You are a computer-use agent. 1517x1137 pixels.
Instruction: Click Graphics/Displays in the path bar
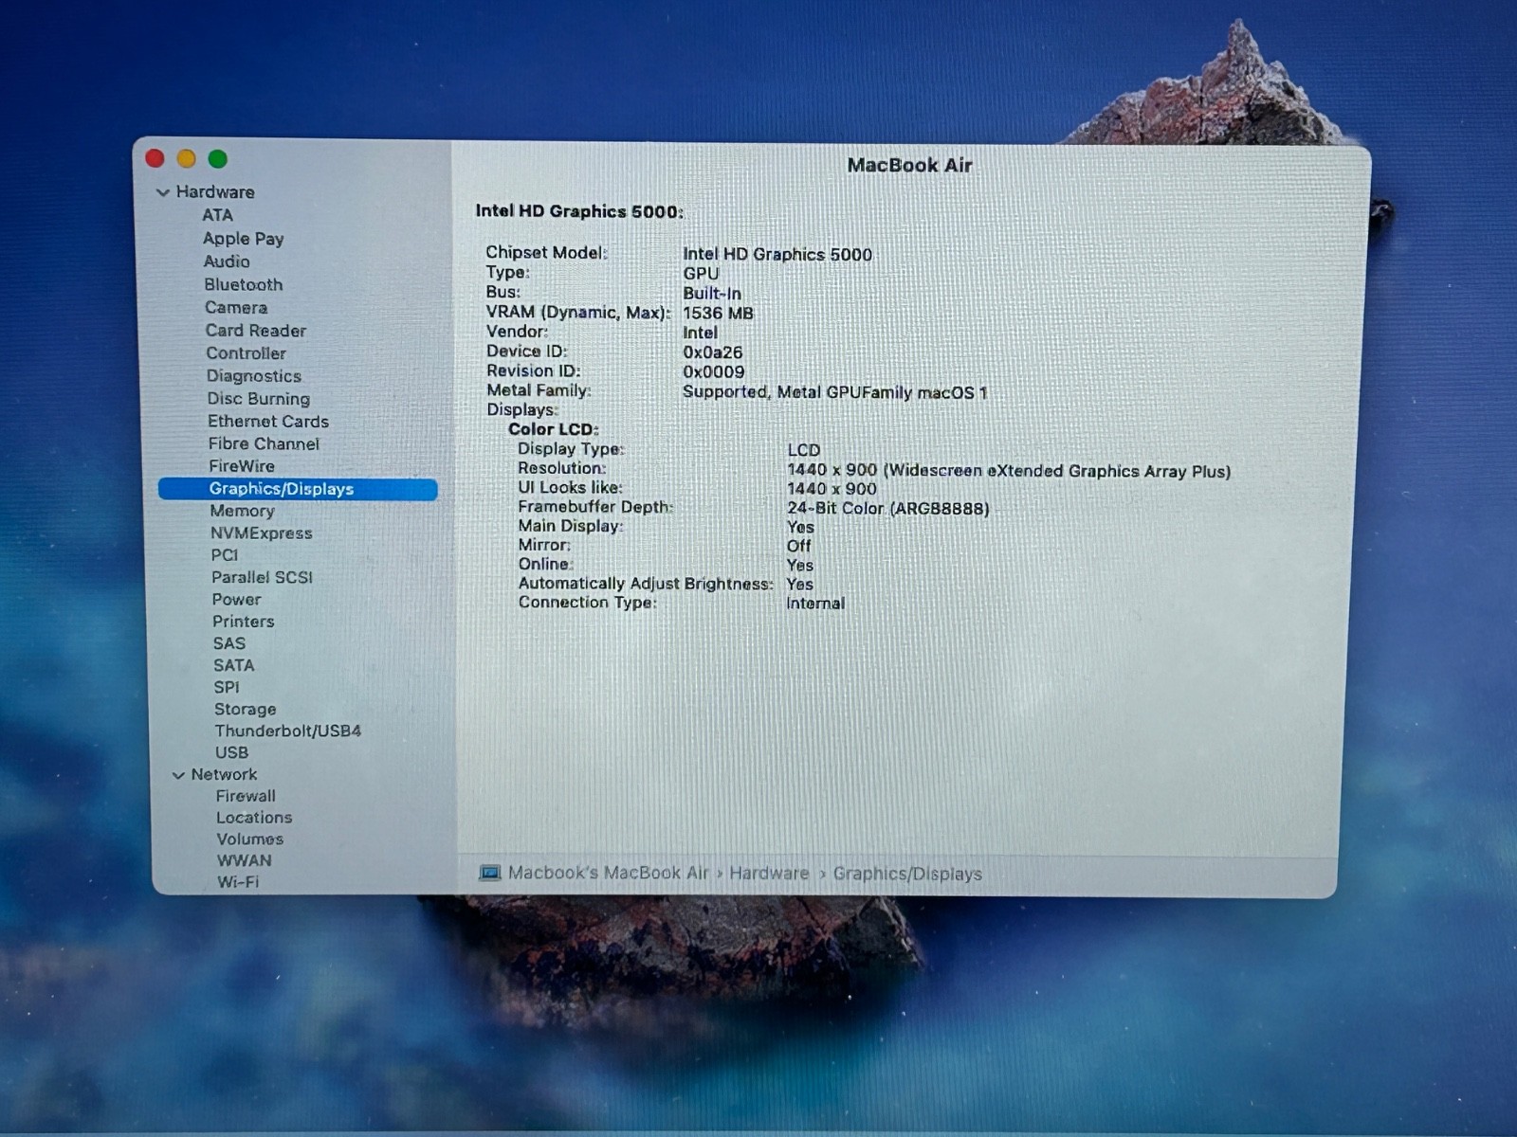click(x=907, y=874)
